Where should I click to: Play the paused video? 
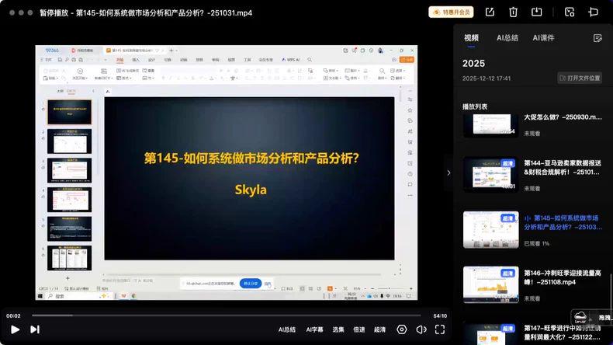(15, 329)
